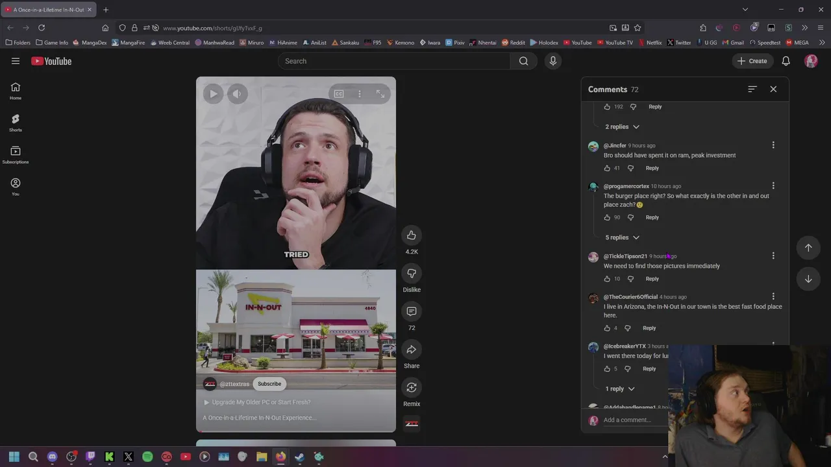Go to next Short with down arrow
This screenshot has height=467, width=831.
tap(808, 279)
